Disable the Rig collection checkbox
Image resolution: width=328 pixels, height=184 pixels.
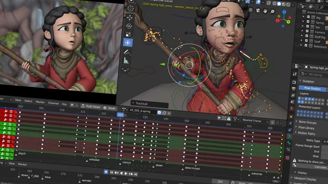click(x=308, y=17)
